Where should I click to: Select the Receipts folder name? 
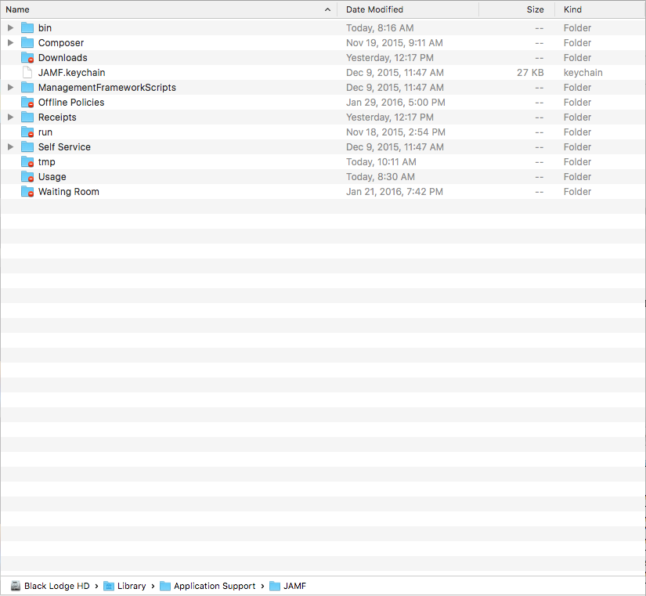[57, 117]
